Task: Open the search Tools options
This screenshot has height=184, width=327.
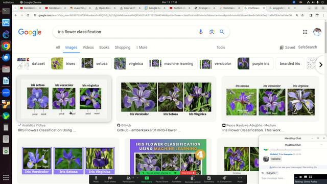Action: (x=221, y=48)
